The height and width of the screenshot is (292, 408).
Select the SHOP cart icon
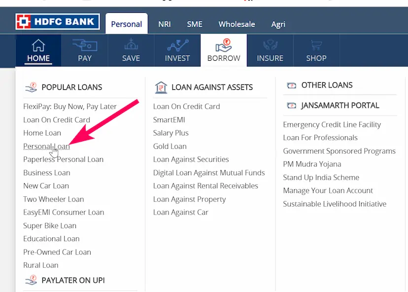316,45
